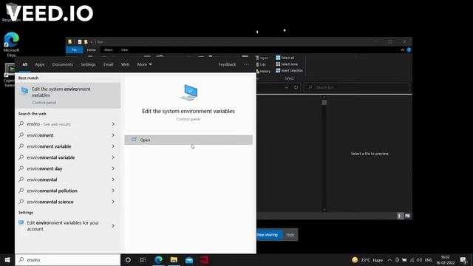Image resolution: width=473 pixels, height=266 pixels.
Task: Click the Feedback link in search
Action: click(227, 64)
